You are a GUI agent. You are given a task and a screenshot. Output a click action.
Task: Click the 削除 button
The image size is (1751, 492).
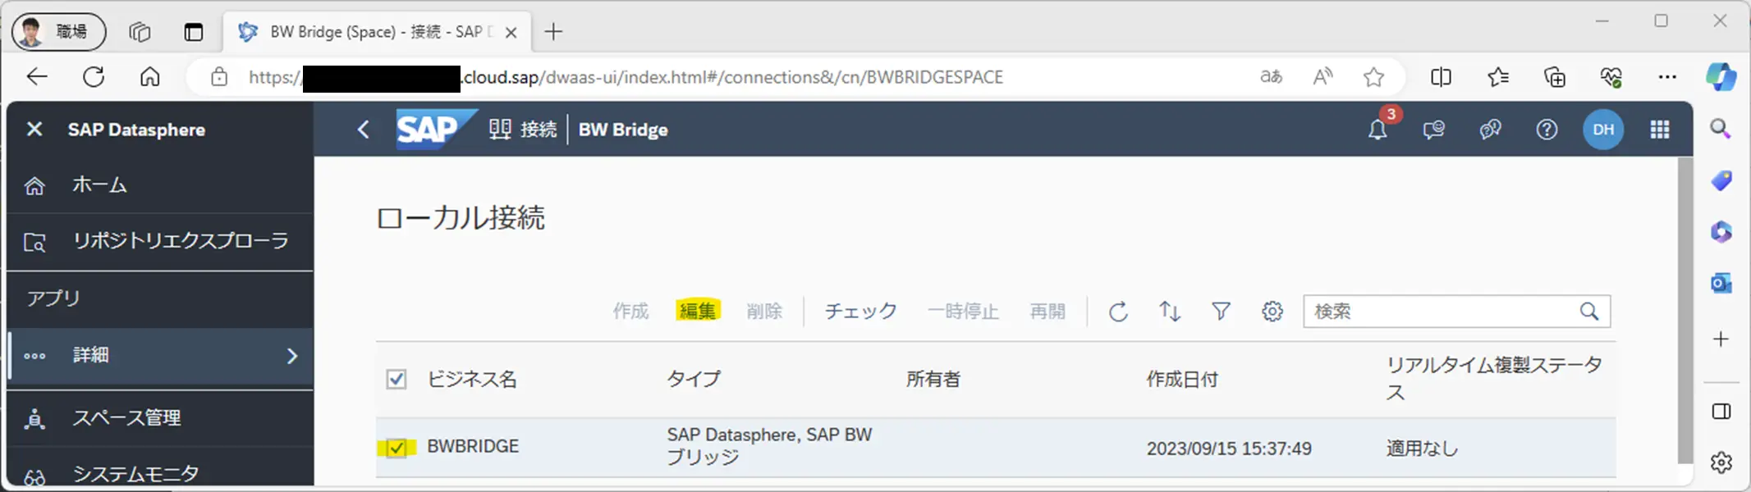[x=764, y=312]
